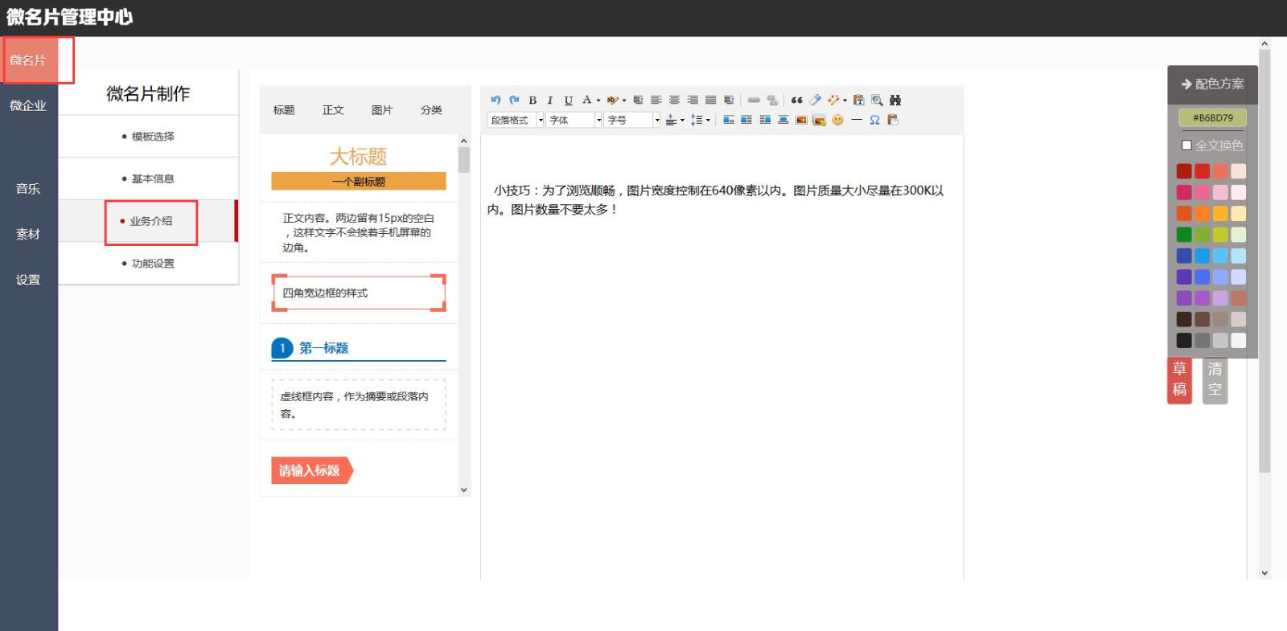Screen dimensions: 1287x631
Task: Open the 字号 font size dropdown
Action: [x=632, y=120]
